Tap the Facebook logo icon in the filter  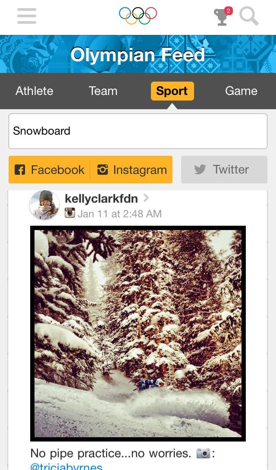20,170
